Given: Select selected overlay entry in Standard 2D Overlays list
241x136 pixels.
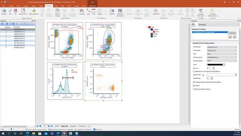Looking at the screenshot, I should [210, 32].
